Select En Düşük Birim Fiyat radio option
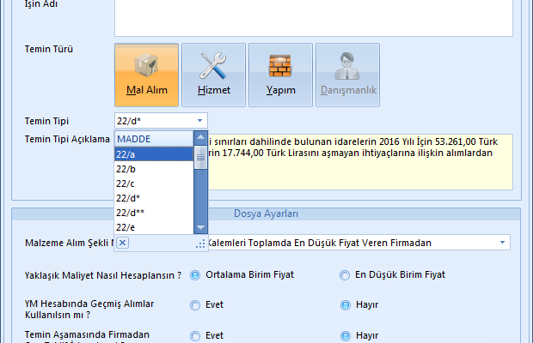Screen dimensions: 533x343 [346, 274]
